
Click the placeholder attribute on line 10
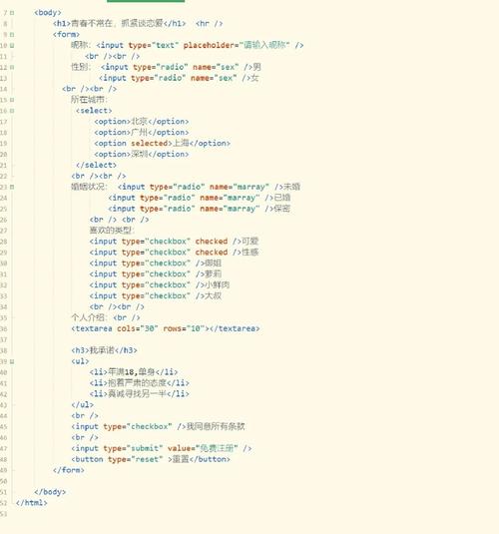pyautogui.click(x=237, y=45)
